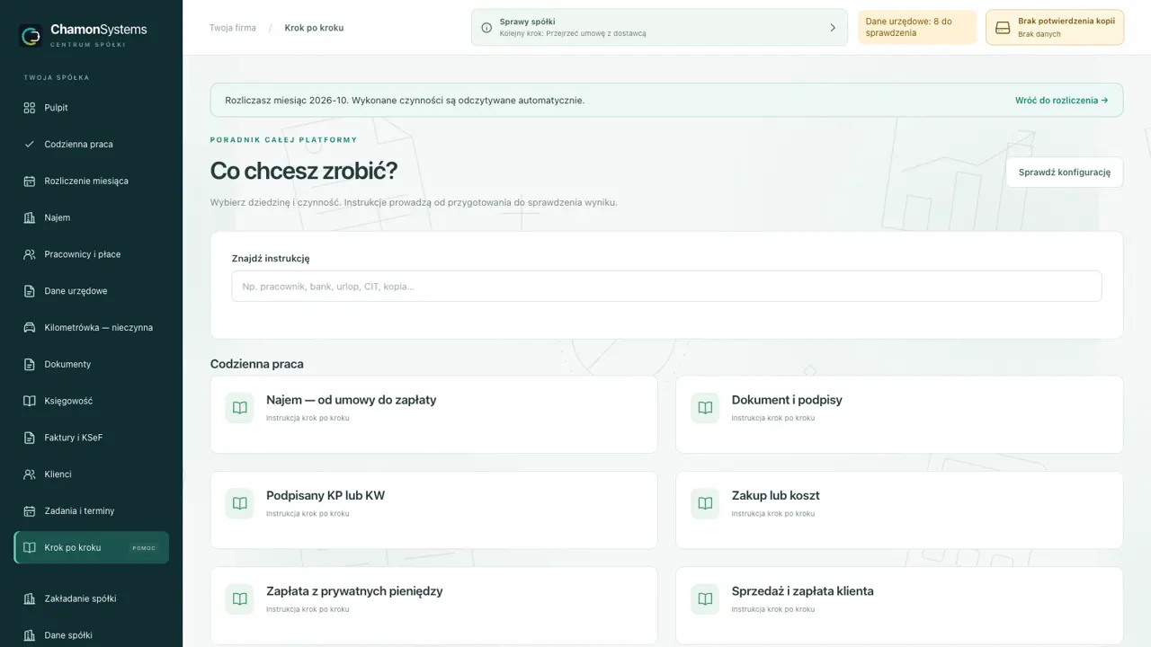Click the Pulpit grid icon in sidebar
The height and width of the screenshot is (647, 1151).
click(29, 108)
